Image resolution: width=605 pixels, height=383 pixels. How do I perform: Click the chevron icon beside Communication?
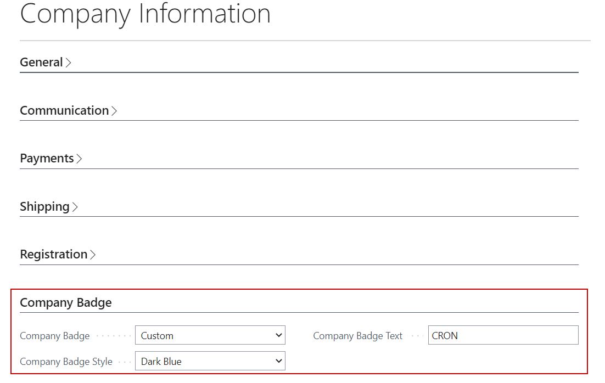(x=114, y=111)
